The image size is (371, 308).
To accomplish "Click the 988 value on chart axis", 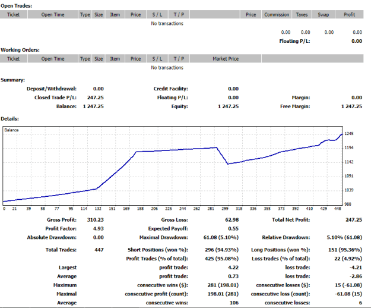I will click(348, 204).
